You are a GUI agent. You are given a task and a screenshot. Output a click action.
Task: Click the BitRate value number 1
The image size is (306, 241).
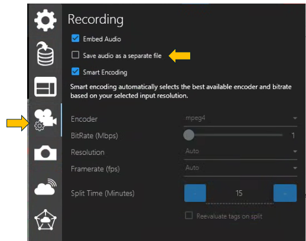click(293, 135)
